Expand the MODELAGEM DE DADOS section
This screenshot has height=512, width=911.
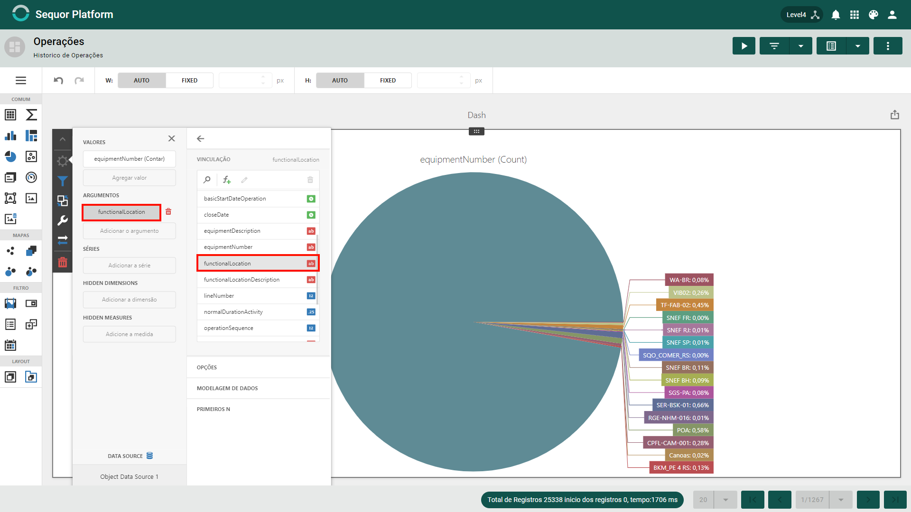click(259, 388)
